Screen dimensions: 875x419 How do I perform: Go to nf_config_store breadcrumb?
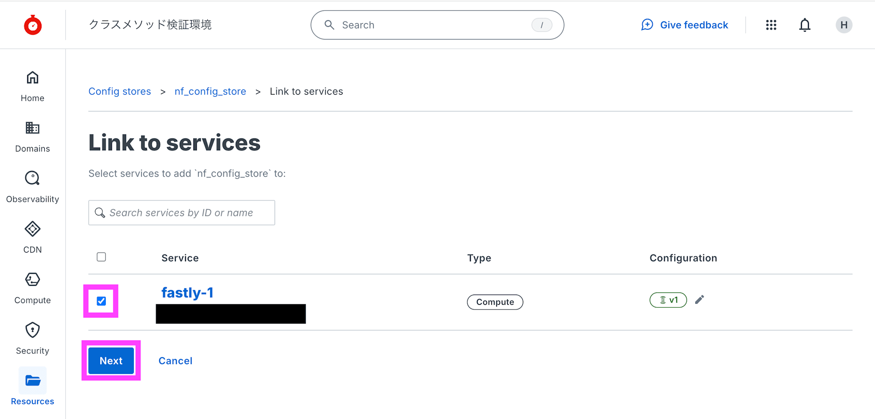pos(210,92)
